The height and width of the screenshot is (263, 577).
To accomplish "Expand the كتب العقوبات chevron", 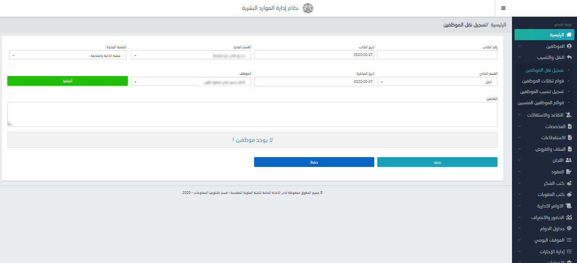I will (519, 194).
